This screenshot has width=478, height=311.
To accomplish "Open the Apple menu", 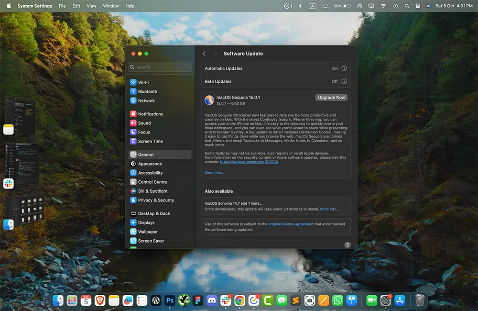I will (x=9, y=6).
